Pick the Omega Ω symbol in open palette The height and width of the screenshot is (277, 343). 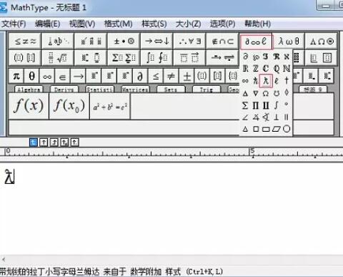(x=266, y=93)
